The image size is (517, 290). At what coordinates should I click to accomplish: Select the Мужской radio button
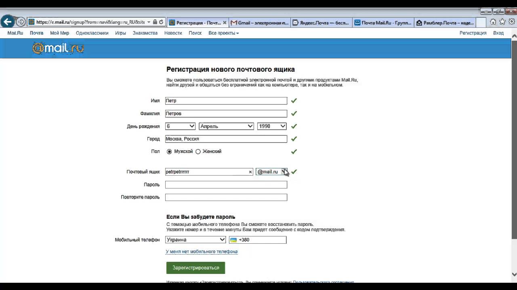pyautogui.click(x=169, y=152)
